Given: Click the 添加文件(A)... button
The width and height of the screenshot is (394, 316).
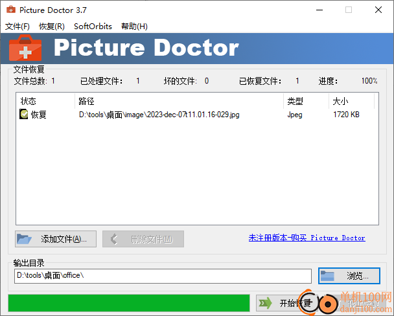Looking at the screenshot, I should coord(56,239).
